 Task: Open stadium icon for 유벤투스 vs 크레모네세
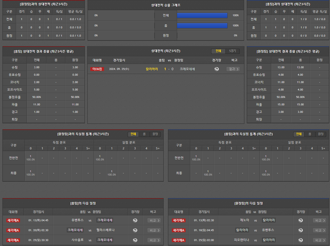pyautogui.click(x=135, y=220)
